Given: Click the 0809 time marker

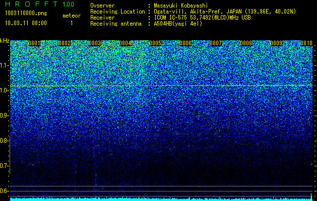Looking at the screenshot, I should click(x=276, y=43).
